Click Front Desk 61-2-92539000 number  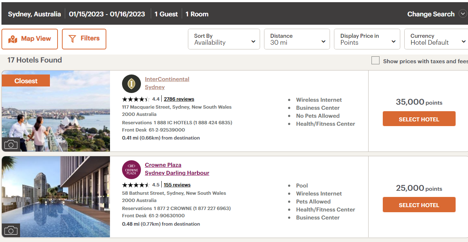point(153,130)
